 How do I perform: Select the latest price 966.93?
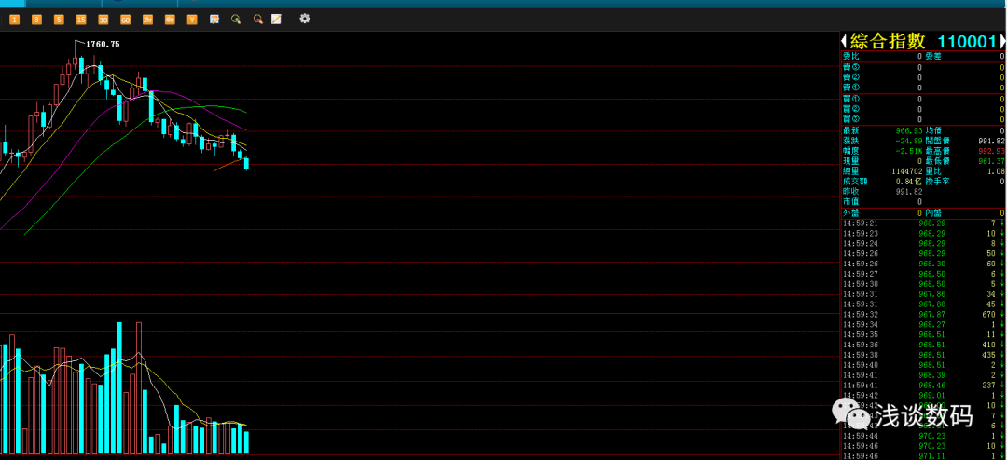pos(909,130)
